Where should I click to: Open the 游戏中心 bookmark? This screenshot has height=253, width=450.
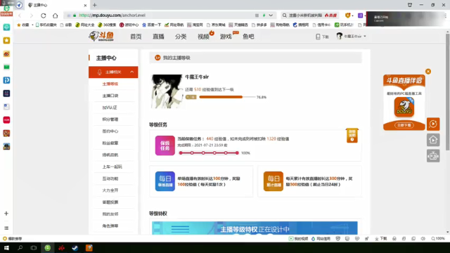[x=129, y=25]
